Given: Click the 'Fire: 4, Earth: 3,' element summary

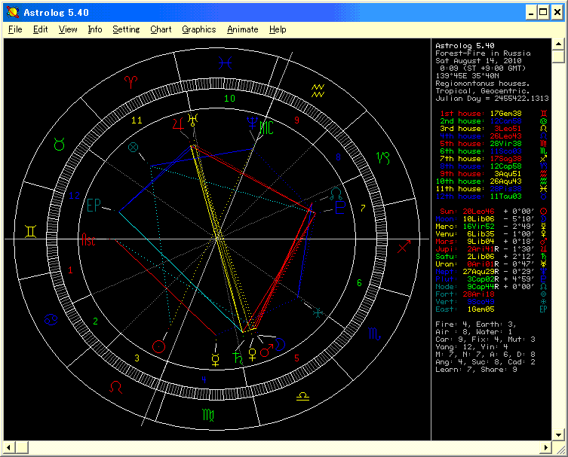Looking at the screenshot, I should point(475,324).
